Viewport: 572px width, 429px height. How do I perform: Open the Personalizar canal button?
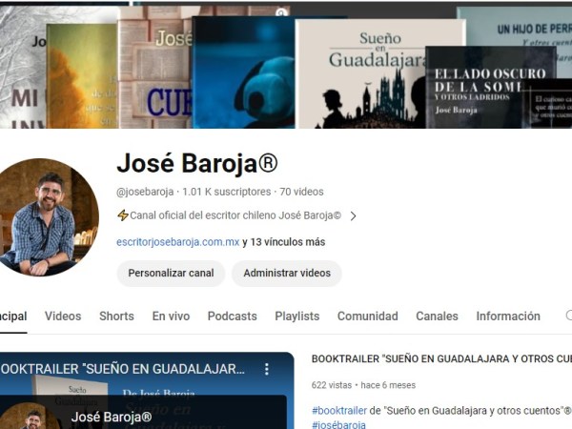click(x=171, y=273)
